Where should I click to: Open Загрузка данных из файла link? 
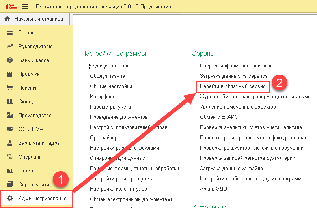(x=231, y=169)
